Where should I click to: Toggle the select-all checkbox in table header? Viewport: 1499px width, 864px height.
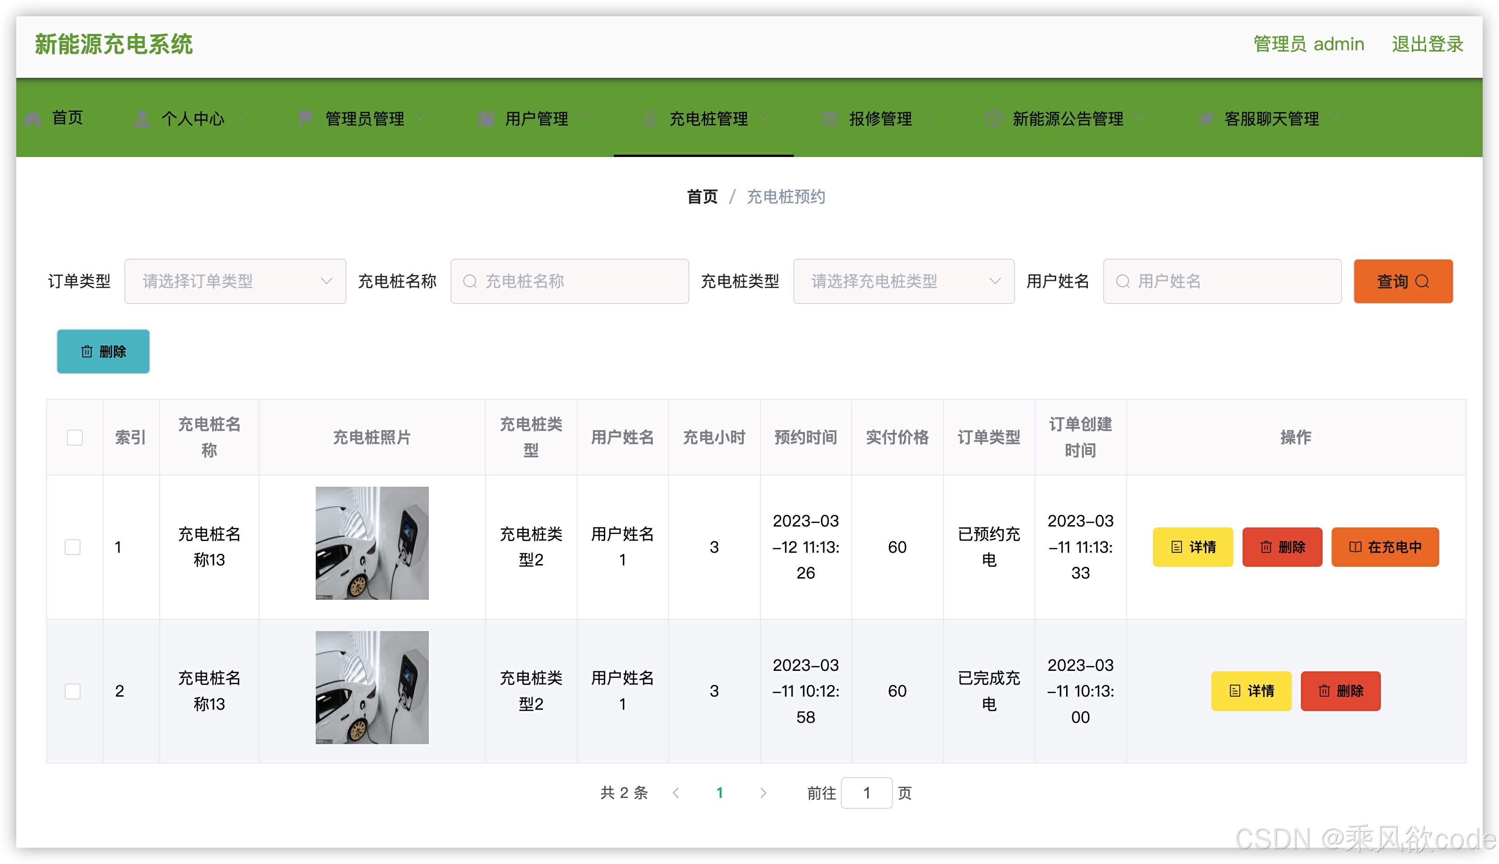tap(75, 437)
